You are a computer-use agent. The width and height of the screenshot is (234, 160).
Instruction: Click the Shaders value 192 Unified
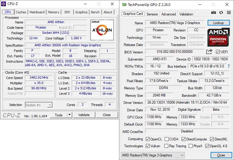pos(161,73)
